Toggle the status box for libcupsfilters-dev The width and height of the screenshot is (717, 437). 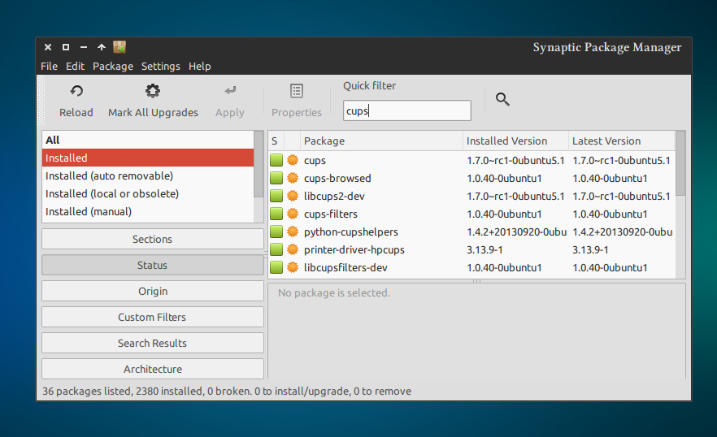click(x=276, y=267)
